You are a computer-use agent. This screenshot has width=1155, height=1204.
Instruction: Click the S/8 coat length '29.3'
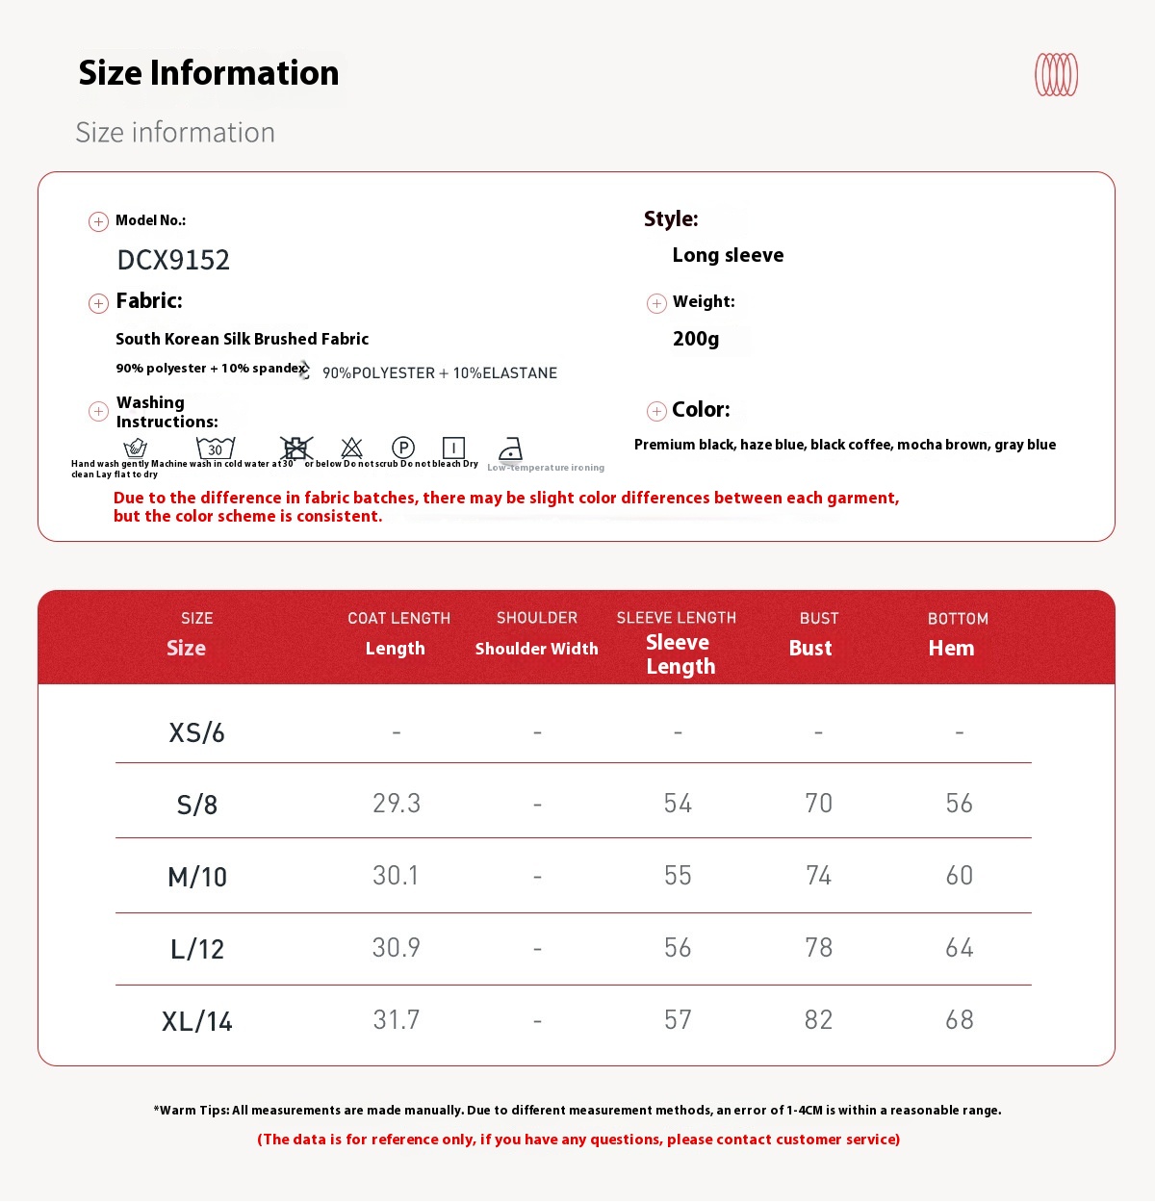tap(397, 804)
